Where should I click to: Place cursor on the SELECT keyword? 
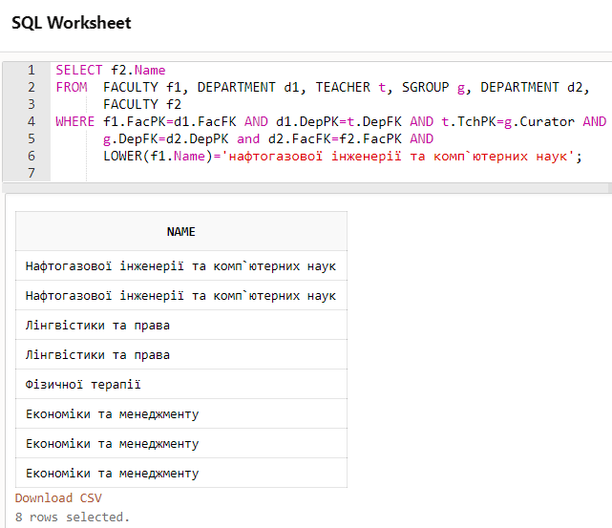(x=78, y=70)
